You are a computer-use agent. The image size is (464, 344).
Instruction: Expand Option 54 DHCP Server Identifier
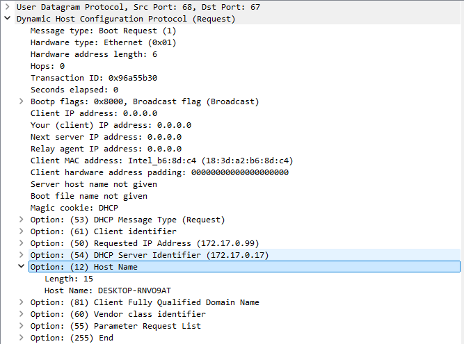point(22,255)
